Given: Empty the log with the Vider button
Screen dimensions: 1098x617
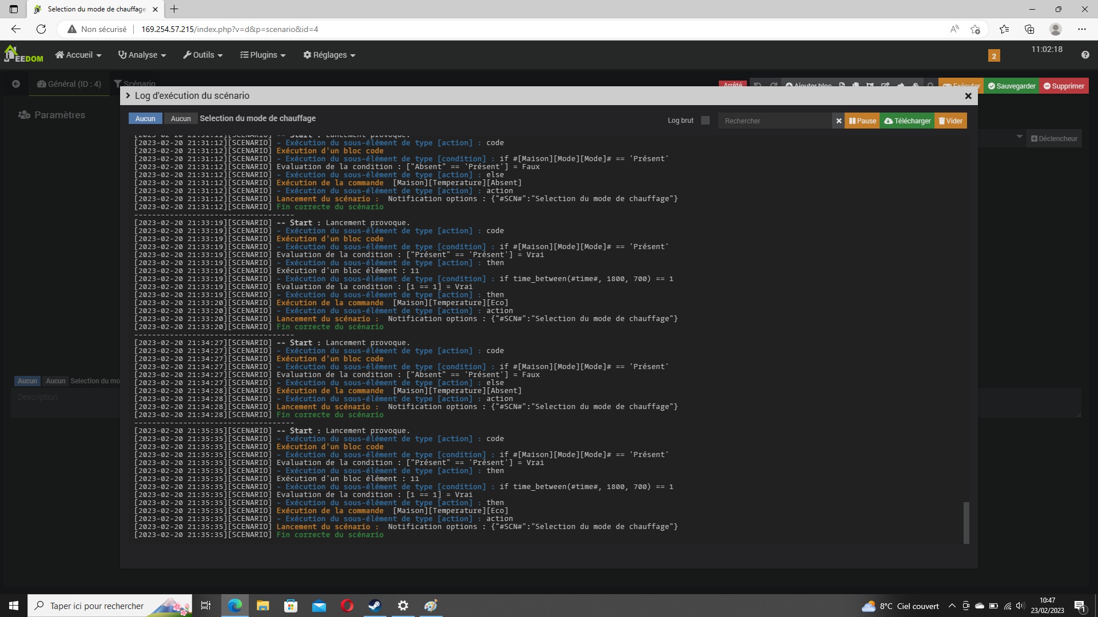Looking at the screenshot, I should [x=950, y=121].
